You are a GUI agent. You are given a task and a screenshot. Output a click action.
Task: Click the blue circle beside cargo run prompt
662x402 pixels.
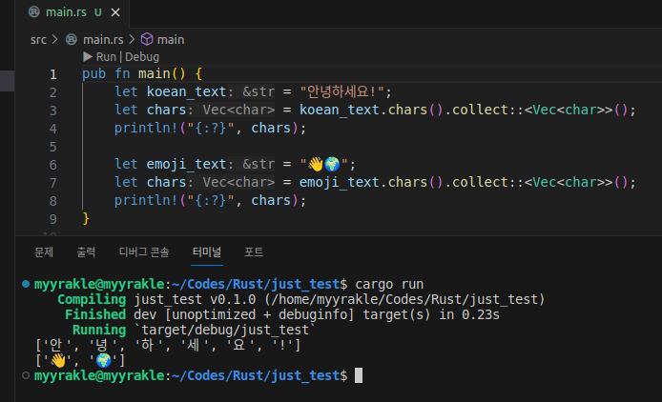coord(25,285)
